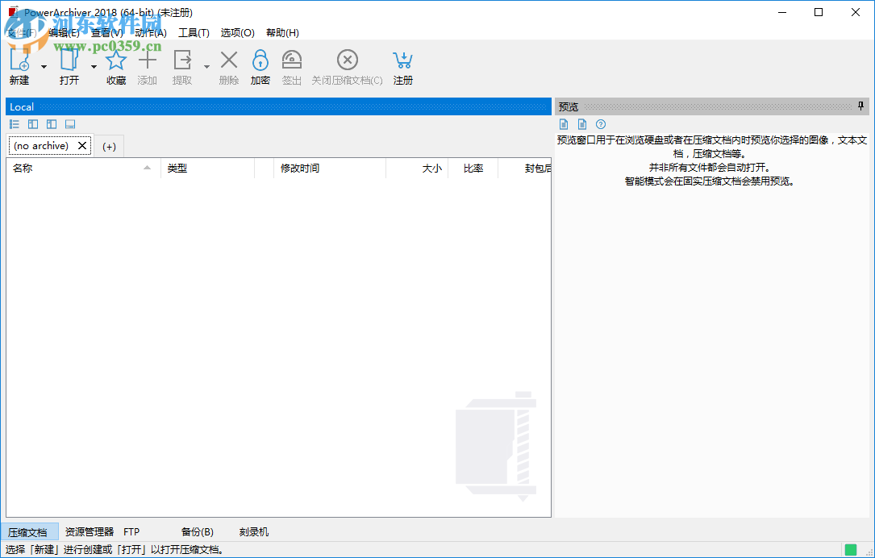Click the 签出 check-out icon
The height and width of the screenshot is (558, 875).
click(291, 60)
